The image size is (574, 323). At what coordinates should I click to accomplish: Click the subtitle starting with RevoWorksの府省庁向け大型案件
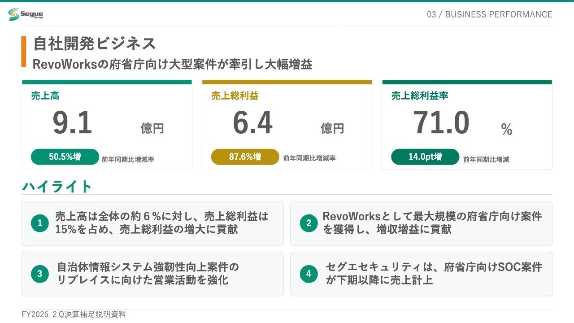pyautogui.click(x=173, y=65)
